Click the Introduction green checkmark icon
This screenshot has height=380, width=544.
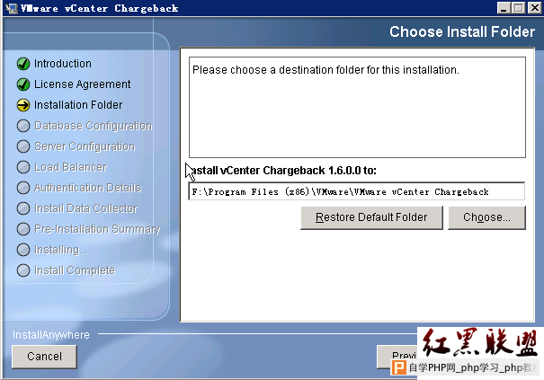coord(23,64)
